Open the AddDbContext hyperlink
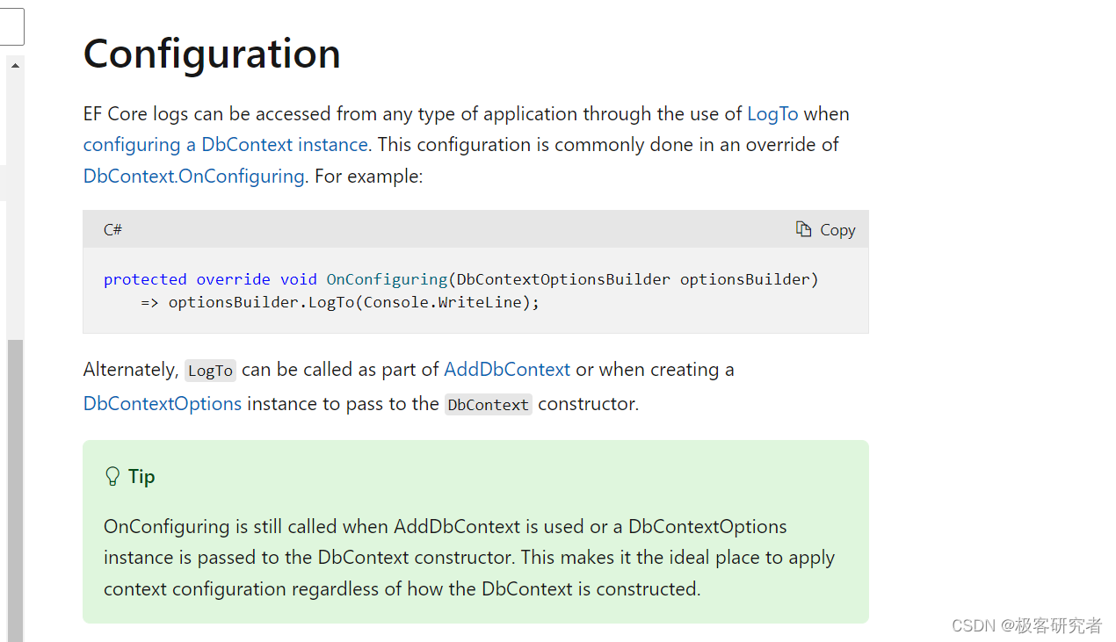The height and width of the screenshot is (642, 1116). coord(506,369)
